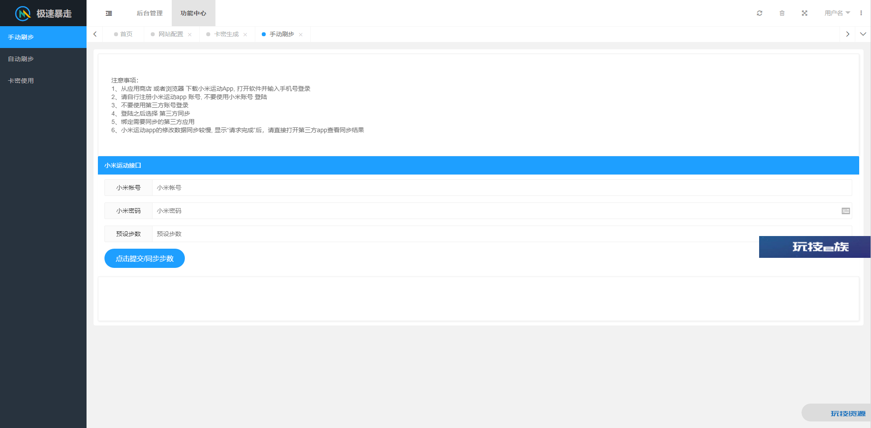Move tabs right with the right arrow
871x428 pixels.
click(x=847, y=34)
